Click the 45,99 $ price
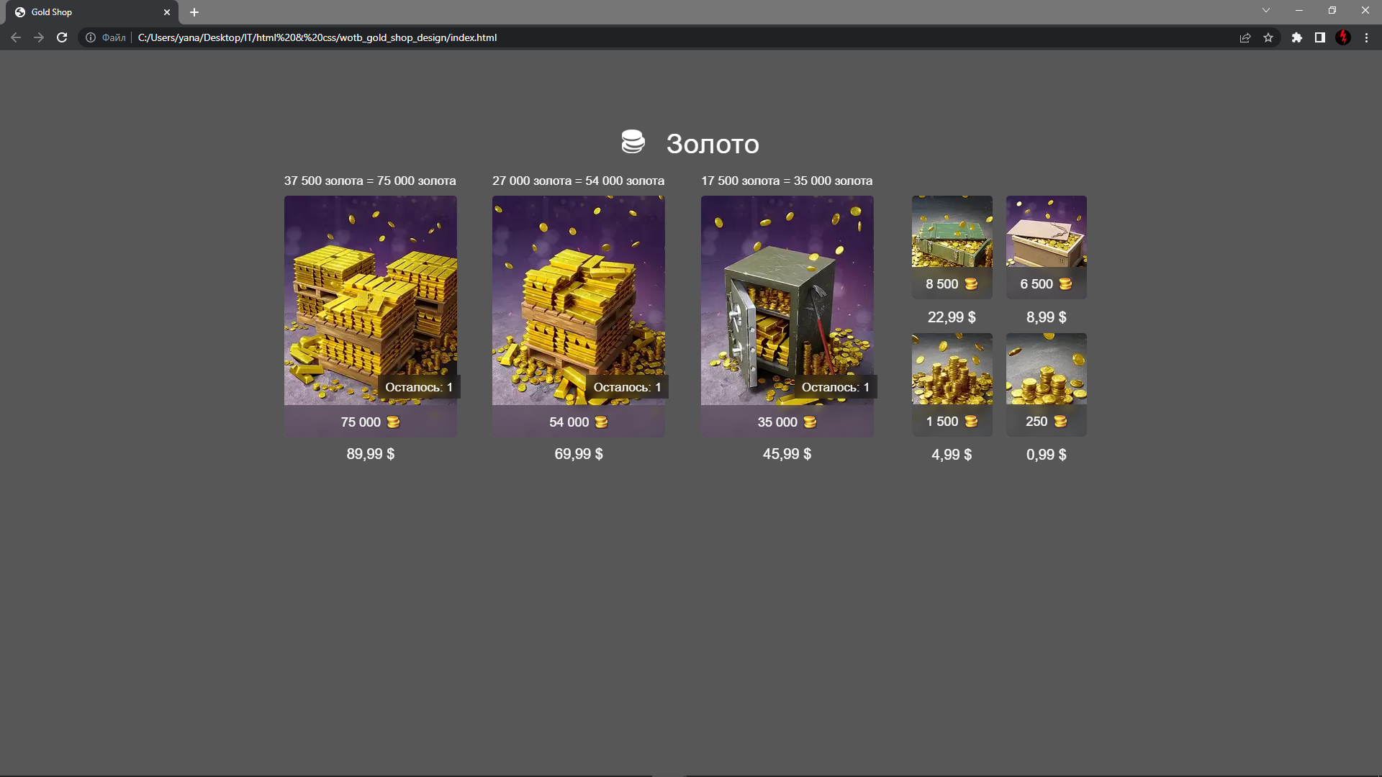The height and width of the screenshot is (777, 1382). [787, 454]
